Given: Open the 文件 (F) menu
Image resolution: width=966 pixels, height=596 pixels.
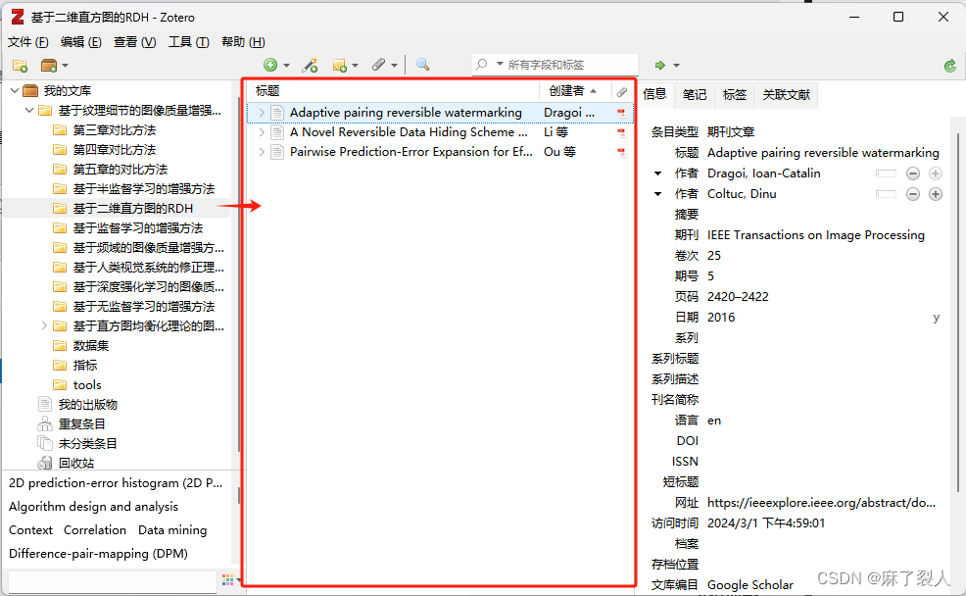Looking at the screenshot, I should 28,42.
